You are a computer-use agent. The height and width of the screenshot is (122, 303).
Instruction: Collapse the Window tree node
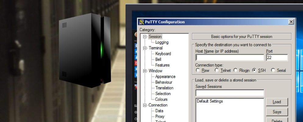(x=145, y=71)
